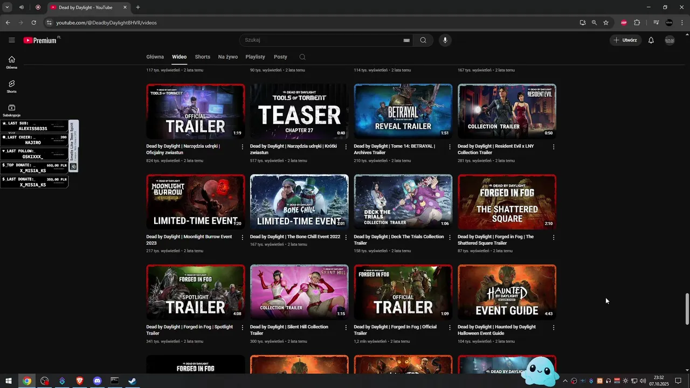
Task: Open options for Bone Chill Event 2022
Action: pos(346,237)
